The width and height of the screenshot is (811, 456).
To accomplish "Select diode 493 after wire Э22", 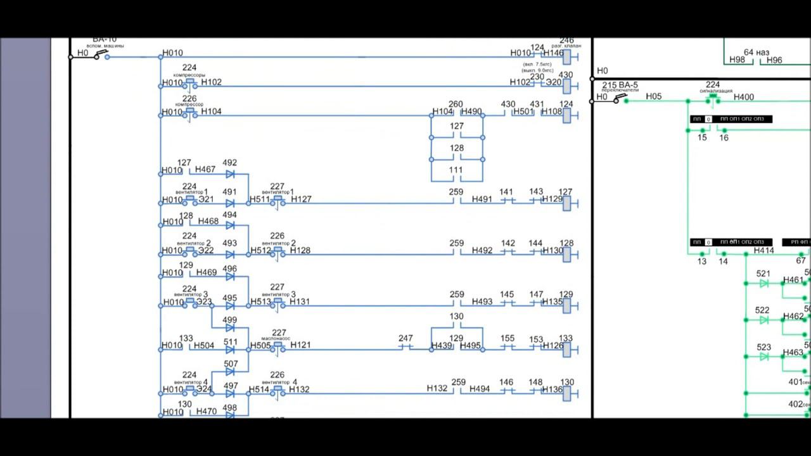I will pyautogui.click(x=230, y=255).
